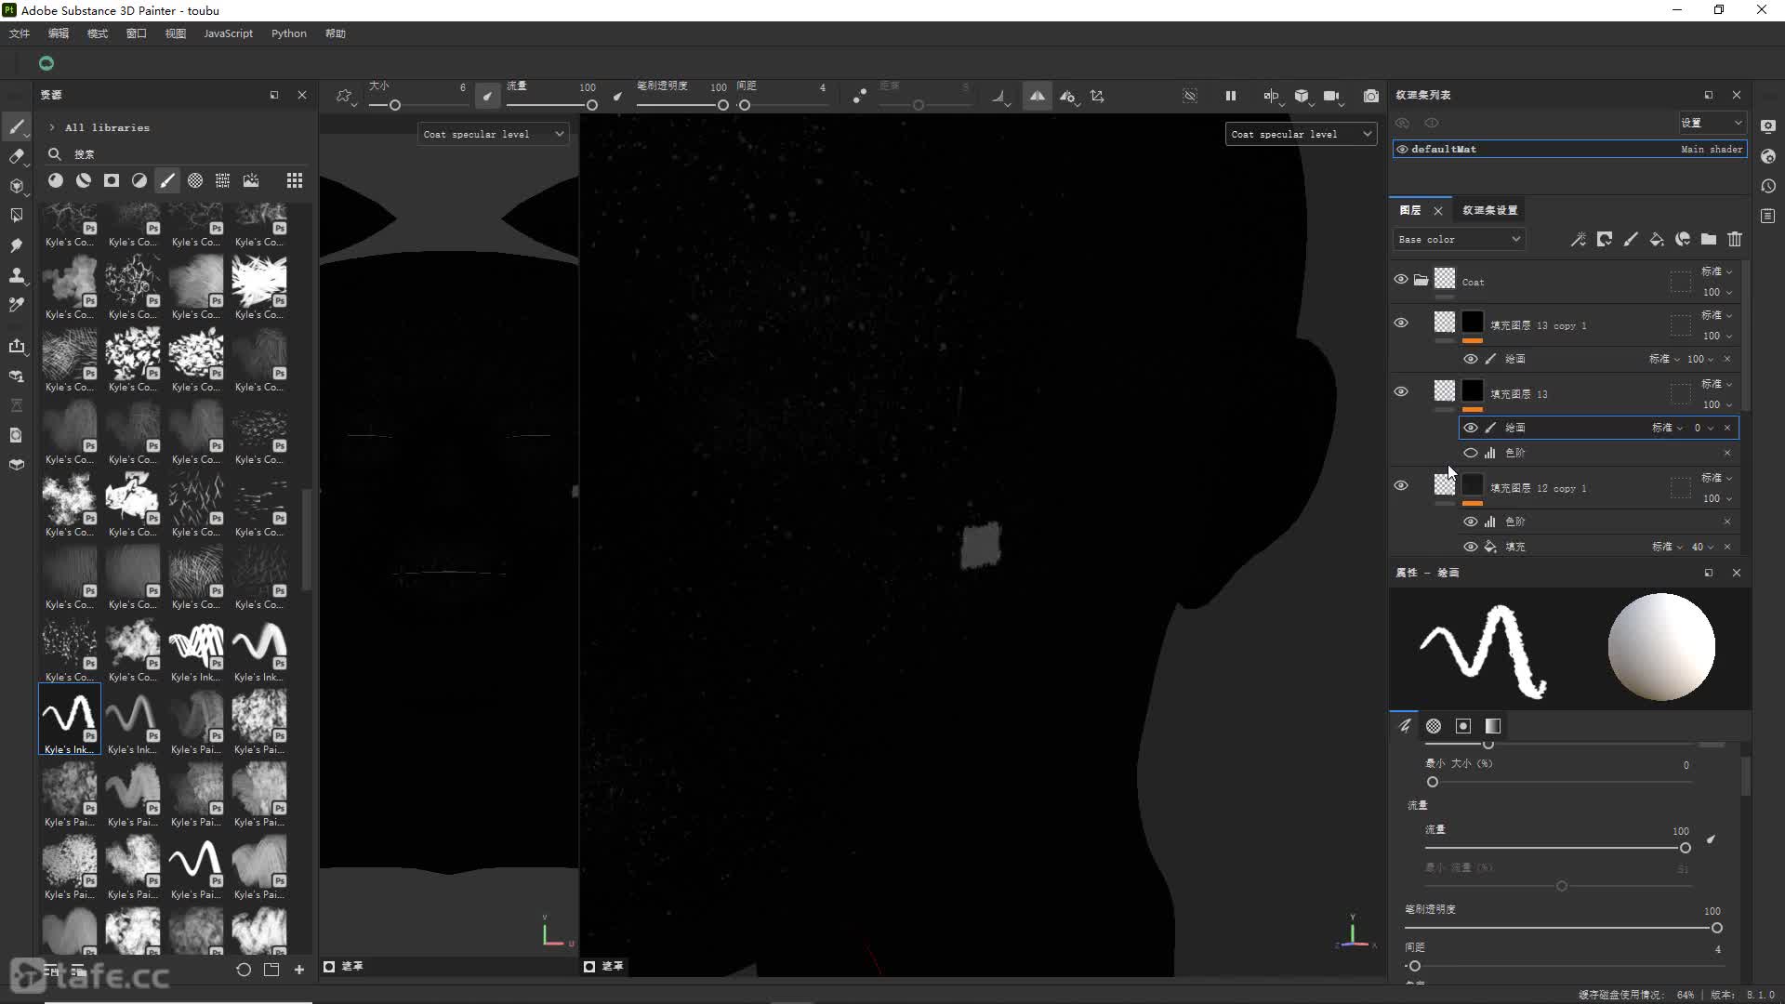The image size is (1785, 1004).
Task: Open the JavaScript menu
Action: (228, 33)
